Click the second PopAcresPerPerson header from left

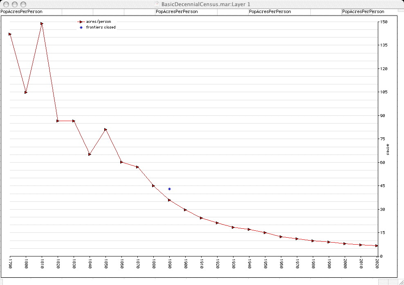[x=177, y=12]
